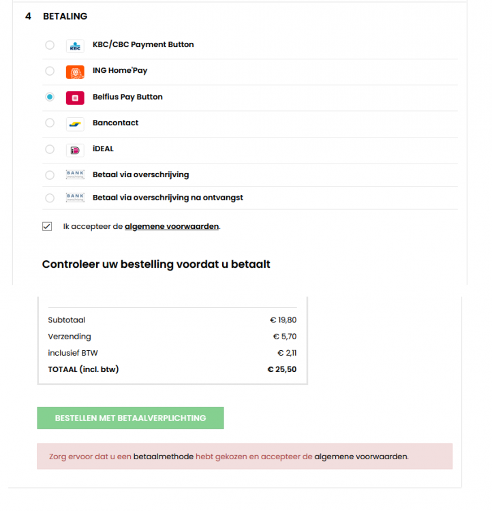The height and width of the screenshot is (511, 492).
Task: Uncheck the Ik accepteer de voorwaarden checkbox
Action: (x=47, y=226)
